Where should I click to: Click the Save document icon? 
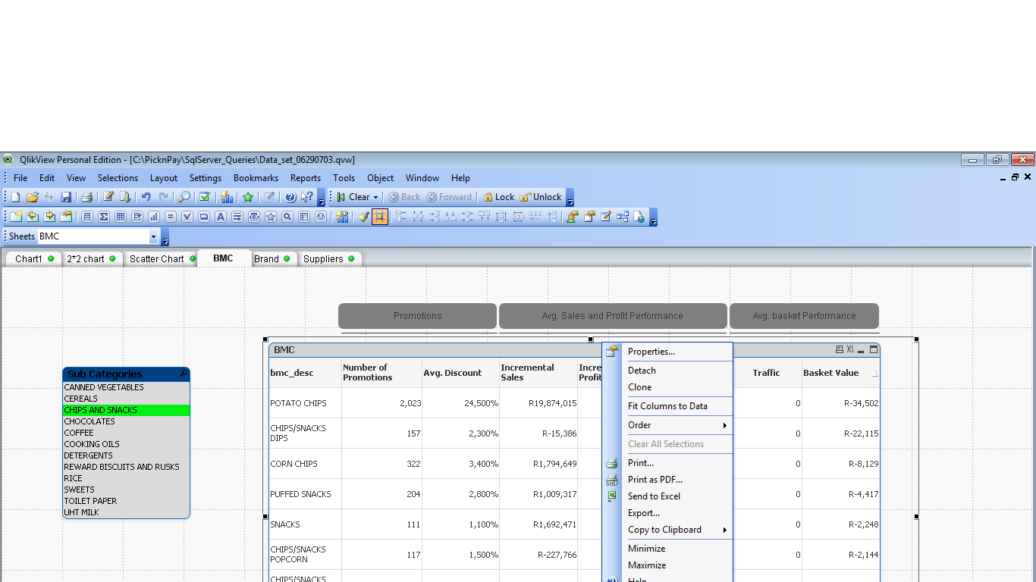66,197
